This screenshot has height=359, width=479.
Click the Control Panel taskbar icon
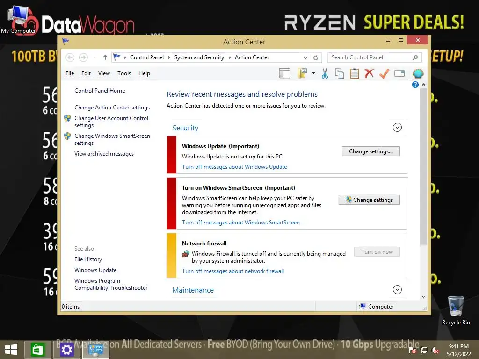[x=95, y=350]
